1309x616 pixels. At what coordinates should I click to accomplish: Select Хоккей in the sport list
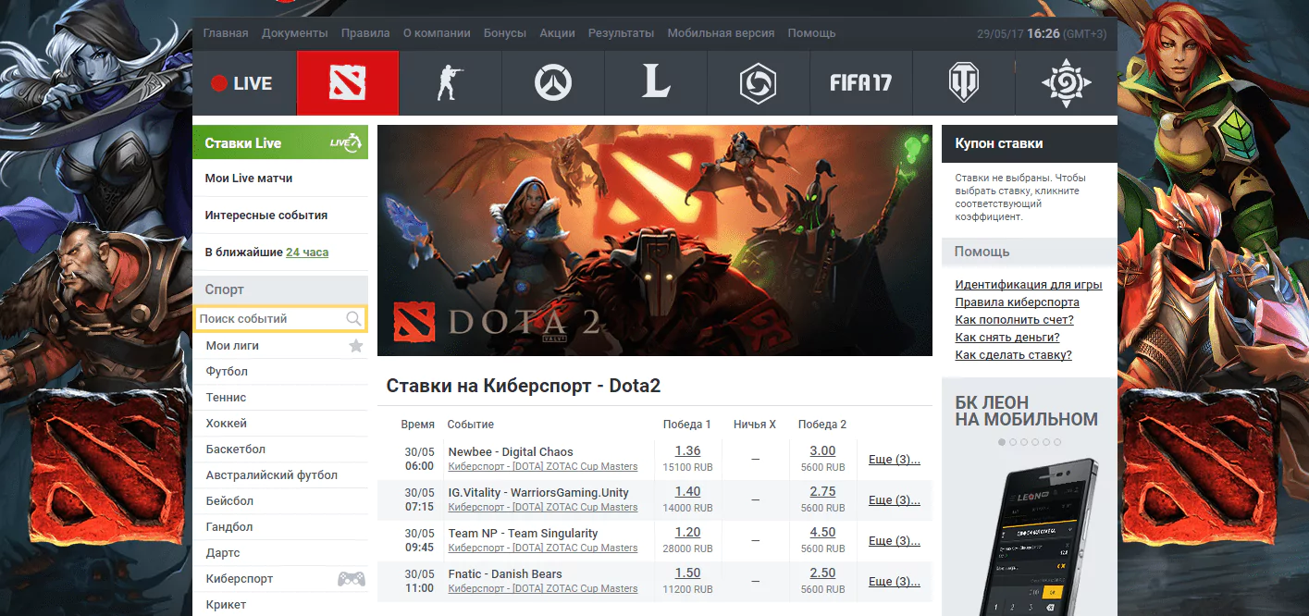[227, 423]
